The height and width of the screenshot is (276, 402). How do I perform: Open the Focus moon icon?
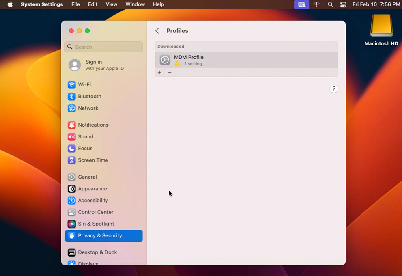[71, 149]
